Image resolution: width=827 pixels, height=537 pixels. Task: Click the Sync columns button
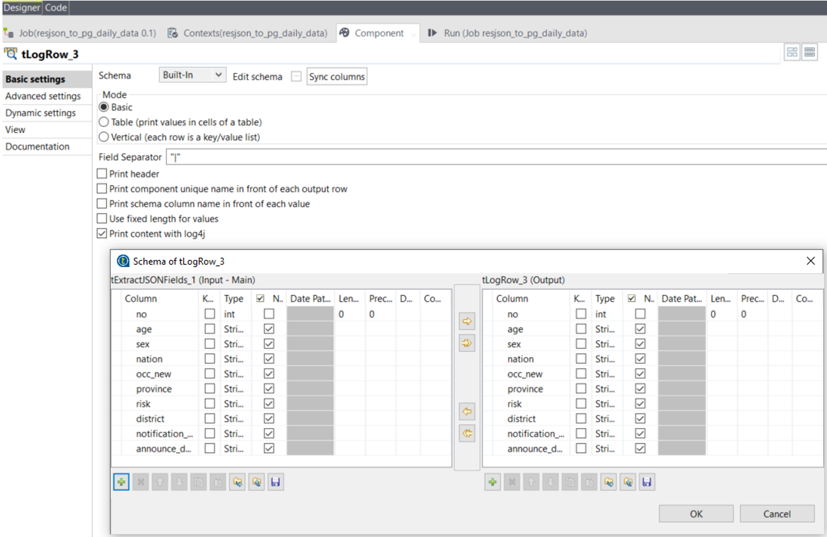336,76
